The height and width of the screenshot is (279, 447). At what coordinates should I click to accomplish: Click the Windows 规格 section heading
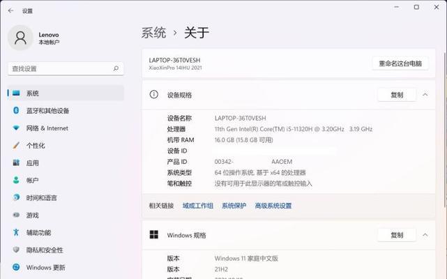point(186,235)
